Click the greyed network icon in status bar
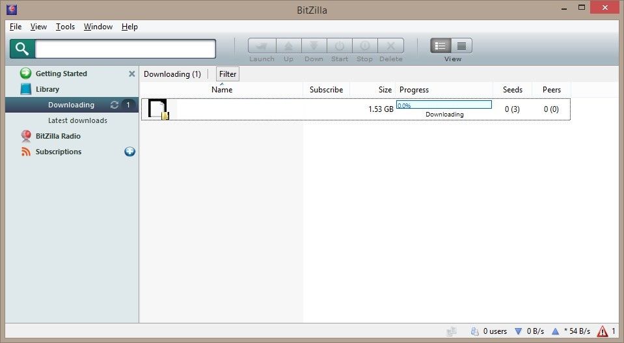 [x=452, y=331]
